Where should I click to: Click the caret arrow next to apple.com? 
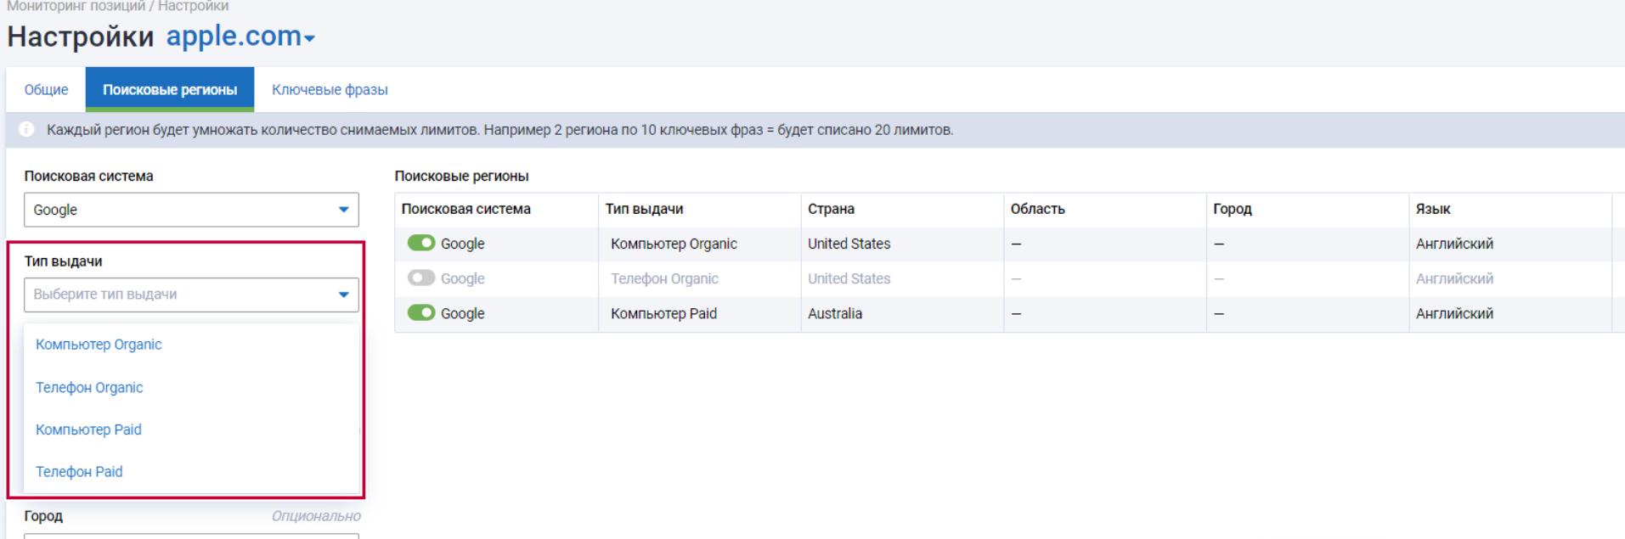(310, 38)
